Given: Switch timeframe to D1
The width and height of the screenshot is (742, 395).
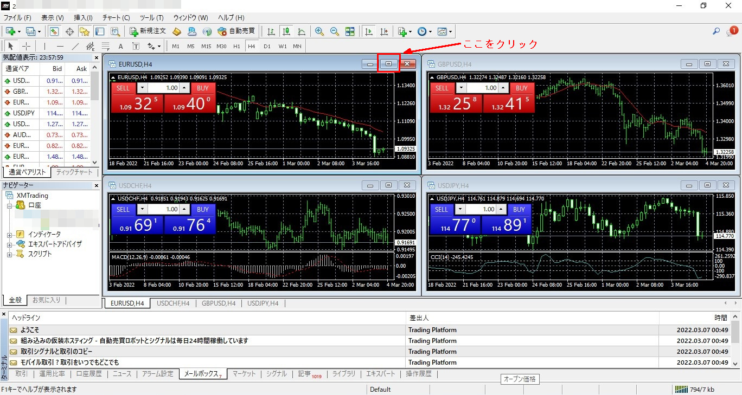Looking at the screenshot, I should tap(267, 46).
